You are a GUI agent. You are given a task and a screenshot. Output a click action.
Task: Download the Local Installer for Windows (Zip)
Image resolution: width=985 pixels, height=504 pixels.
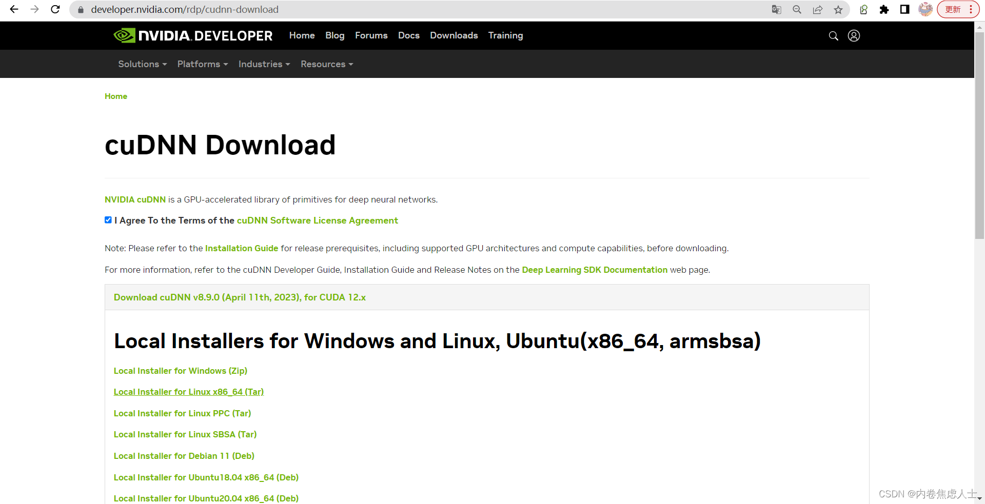click(180, 371)
